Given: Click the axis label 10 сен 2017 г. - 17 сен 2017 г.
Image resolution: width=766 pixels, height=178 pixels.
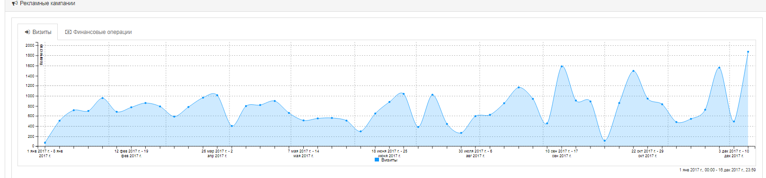Looking at the screenshot, I should tap(562, 153).
